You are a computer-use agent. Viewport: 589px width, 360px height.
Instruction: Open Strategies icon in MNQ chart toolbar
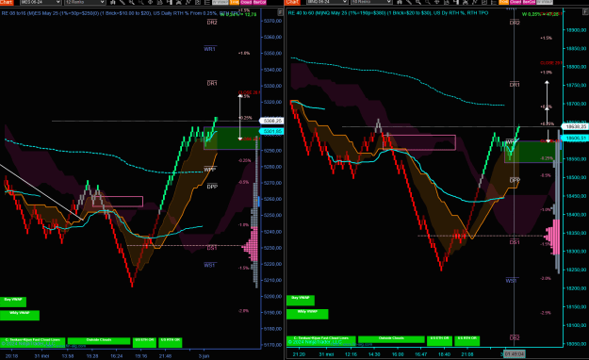[474, 2]
